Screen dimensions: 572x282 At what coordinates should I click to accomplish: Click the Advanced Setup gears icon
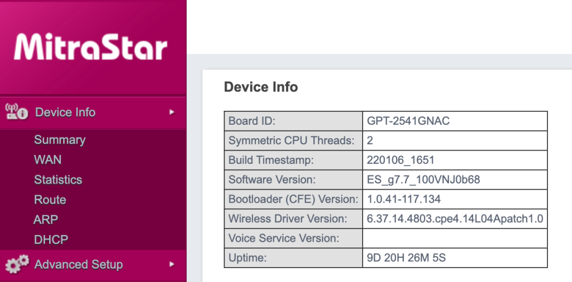point(17,264)
